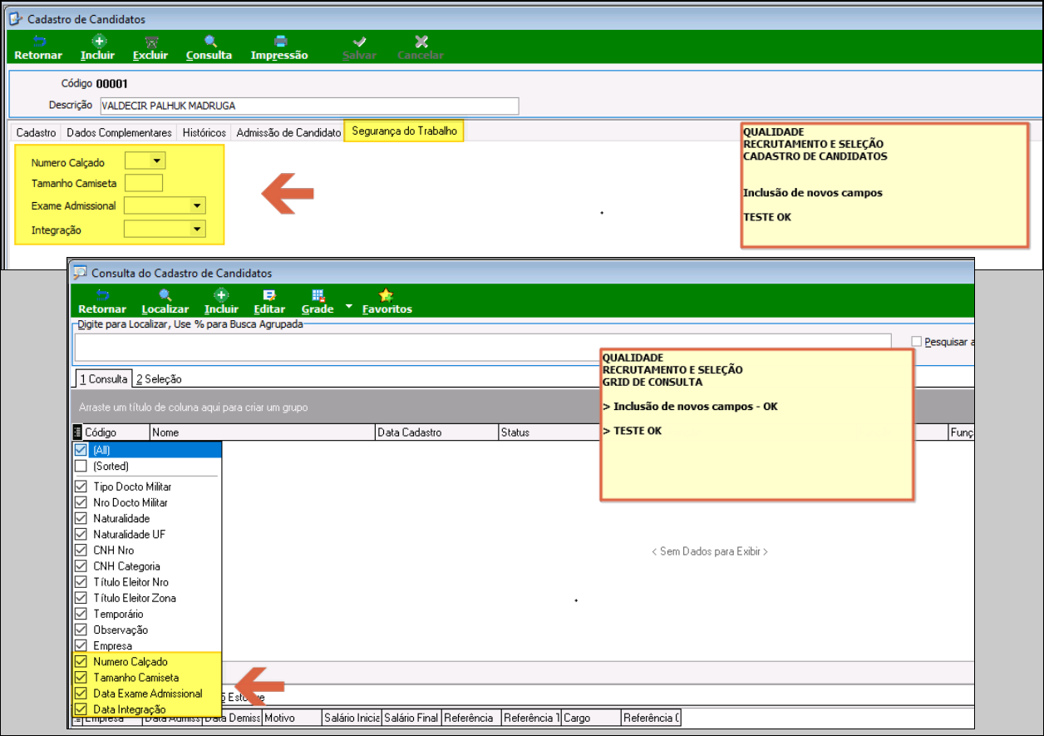Screen dimensions: 1044x736
Task: Open the Grade dropdown arrow
Action: (349, 306)
